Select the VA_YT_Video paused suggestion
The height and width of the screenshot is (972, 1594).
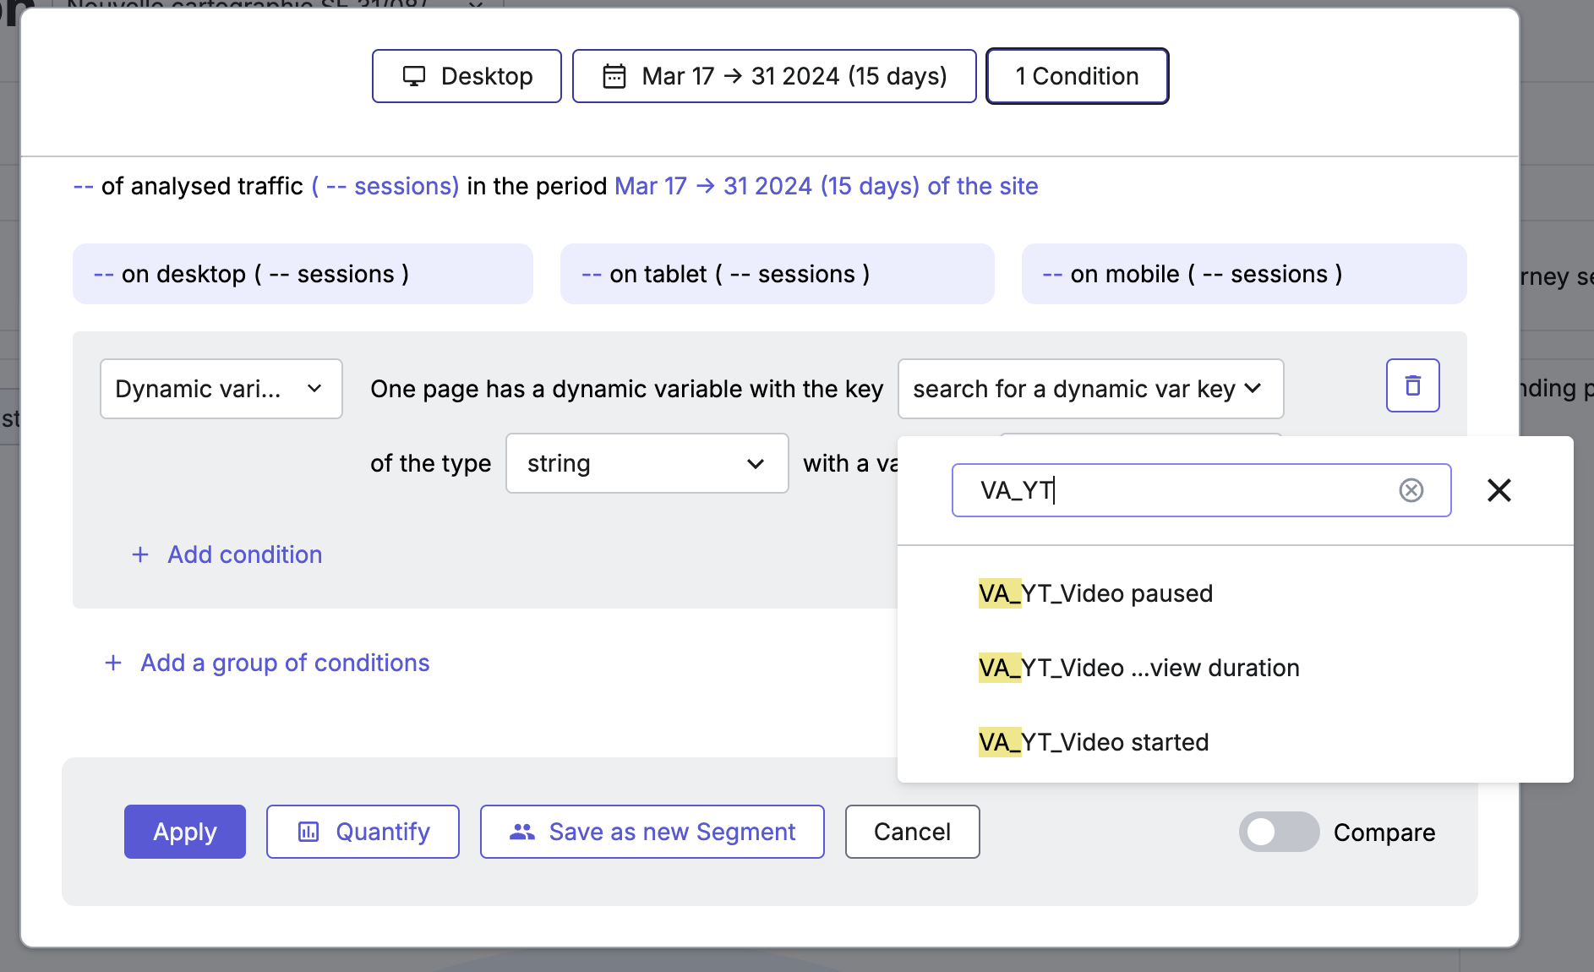[1095, 593]
